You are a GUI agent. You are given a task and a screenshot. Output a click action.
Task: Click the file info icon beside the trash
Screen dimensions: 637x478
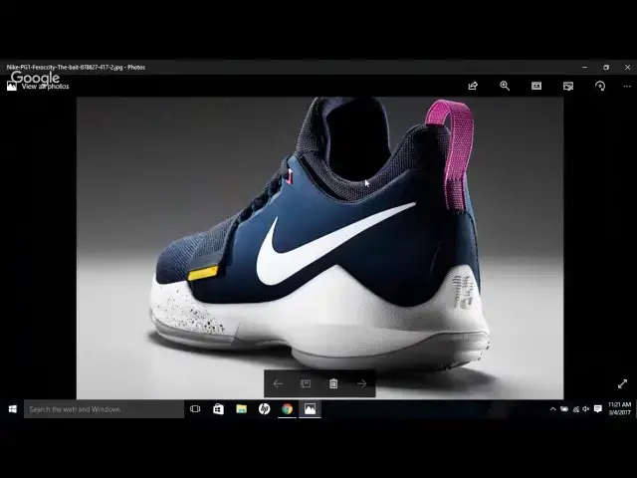click(x=306, y=383)
